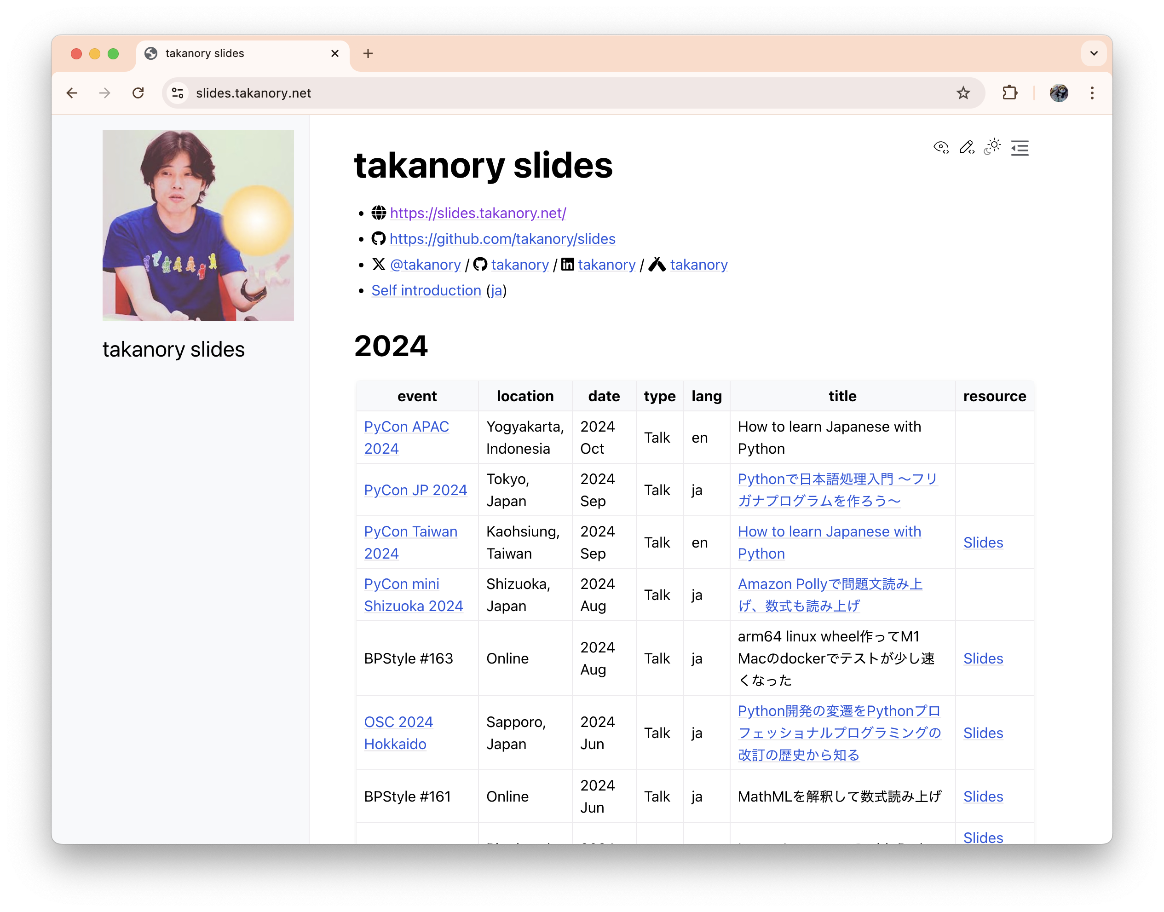Go back using the browser back arrow
1164x912 pixels.
pos(73,93)
